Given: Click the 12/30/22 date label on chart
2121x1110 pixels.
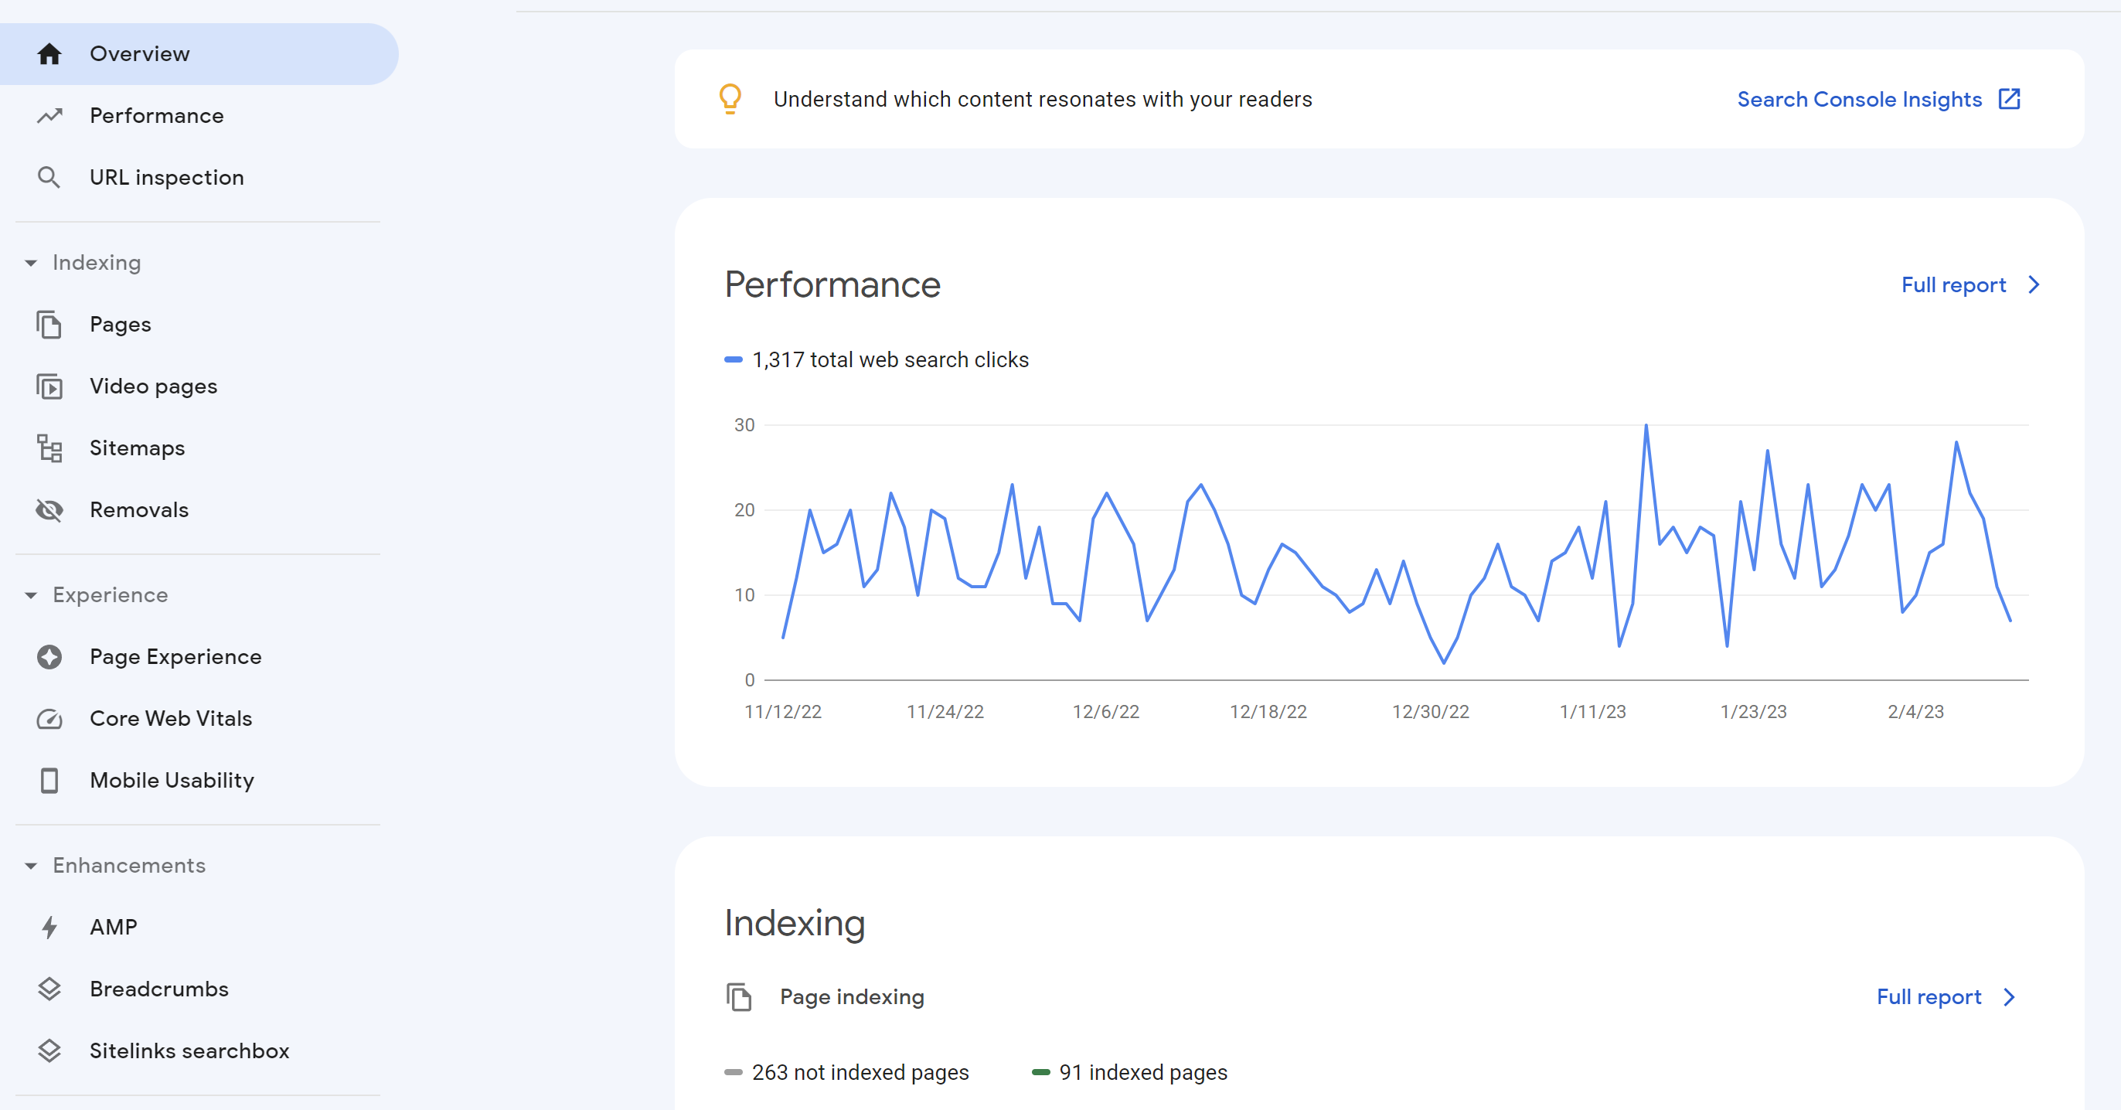Looking at the screenshot, I should [x=1430, y=711].
